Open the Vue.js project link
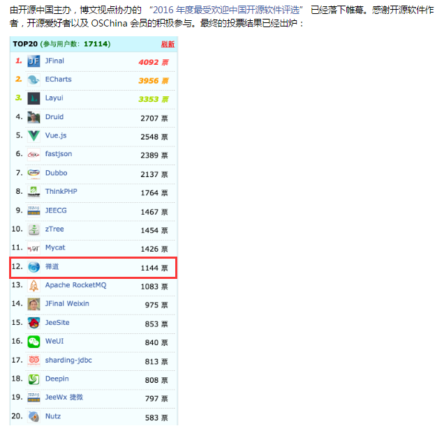The image size is (444, 426). pyautogui.click(x=56, y=135)
